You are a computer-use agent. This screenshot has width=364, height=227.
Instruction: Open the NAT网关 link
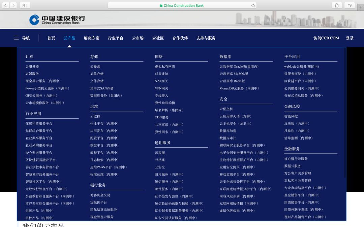(161, 81)
